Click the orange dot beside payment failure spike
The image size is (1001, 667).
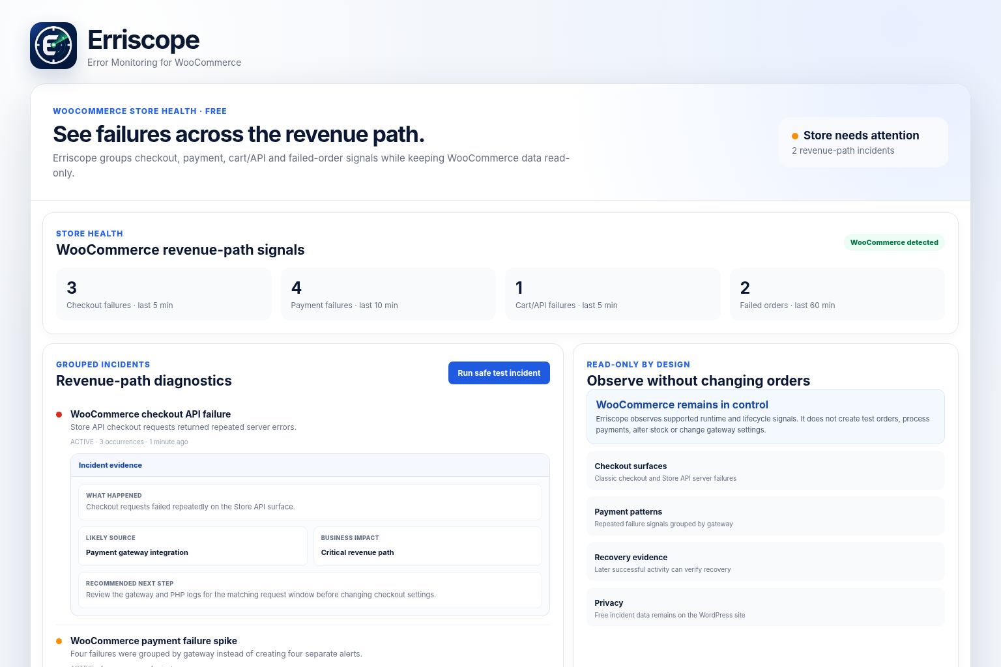click(x=59, y=641)
